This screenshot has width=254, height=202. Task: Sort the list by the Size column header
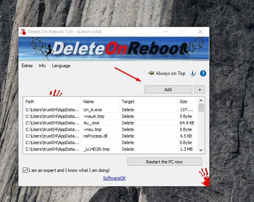[x=187, y=102]
